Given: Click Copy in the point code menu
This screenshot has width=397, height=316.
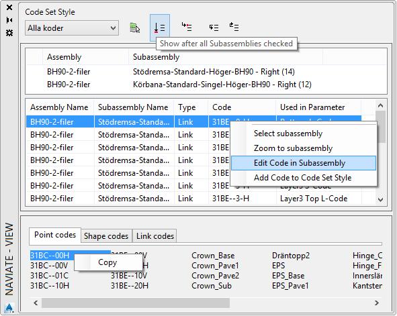Looking at the screenshot, I should pos(108,262).
